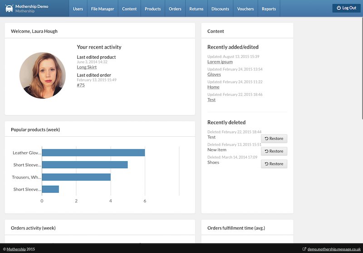Open the Returns section
This screenshot has width=363, height=253.
tap(196, 9)
